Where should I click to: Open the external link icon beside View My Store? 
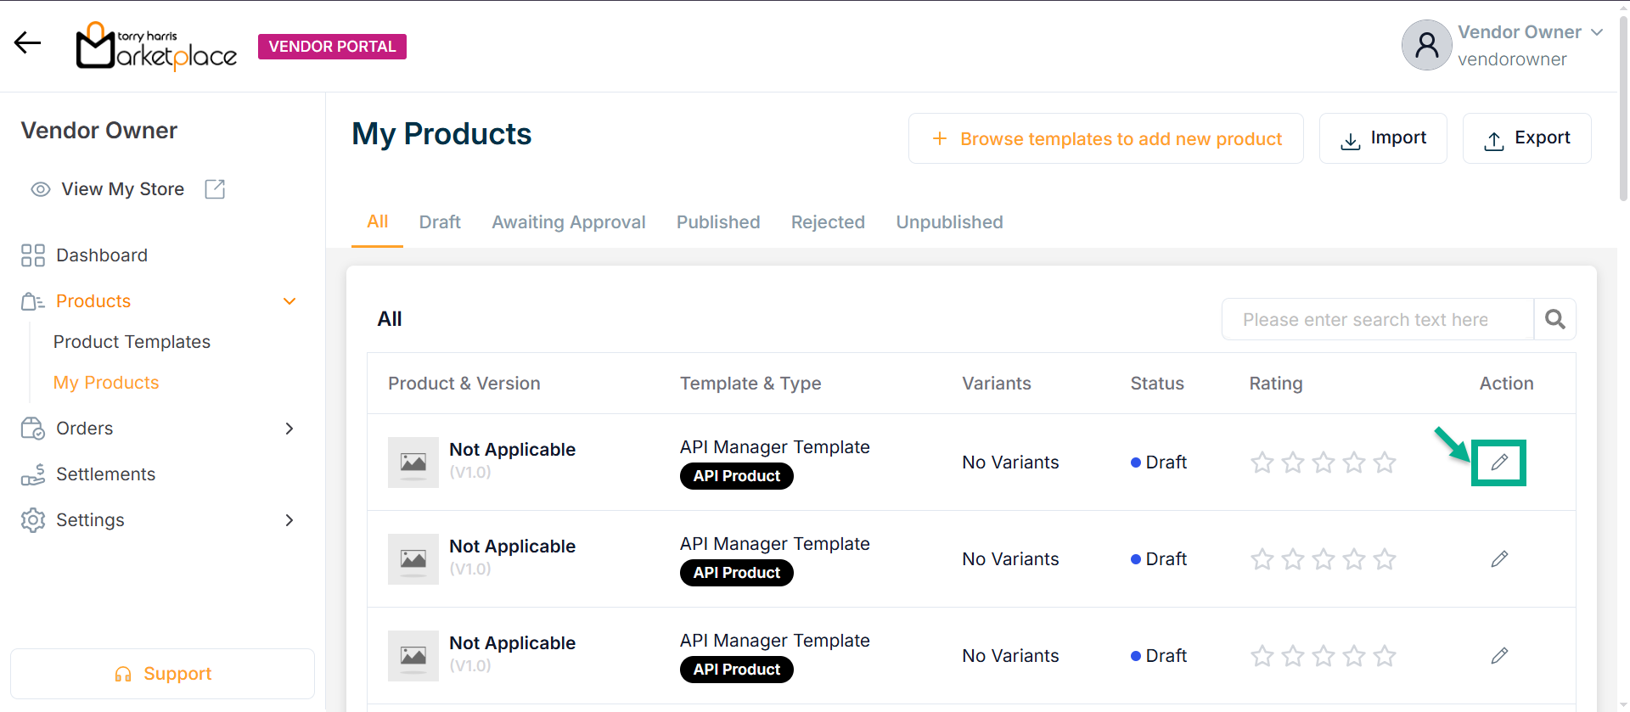click(215, 189)
